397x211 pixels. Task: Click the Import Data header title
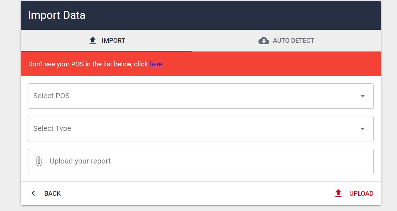[57, 15]
